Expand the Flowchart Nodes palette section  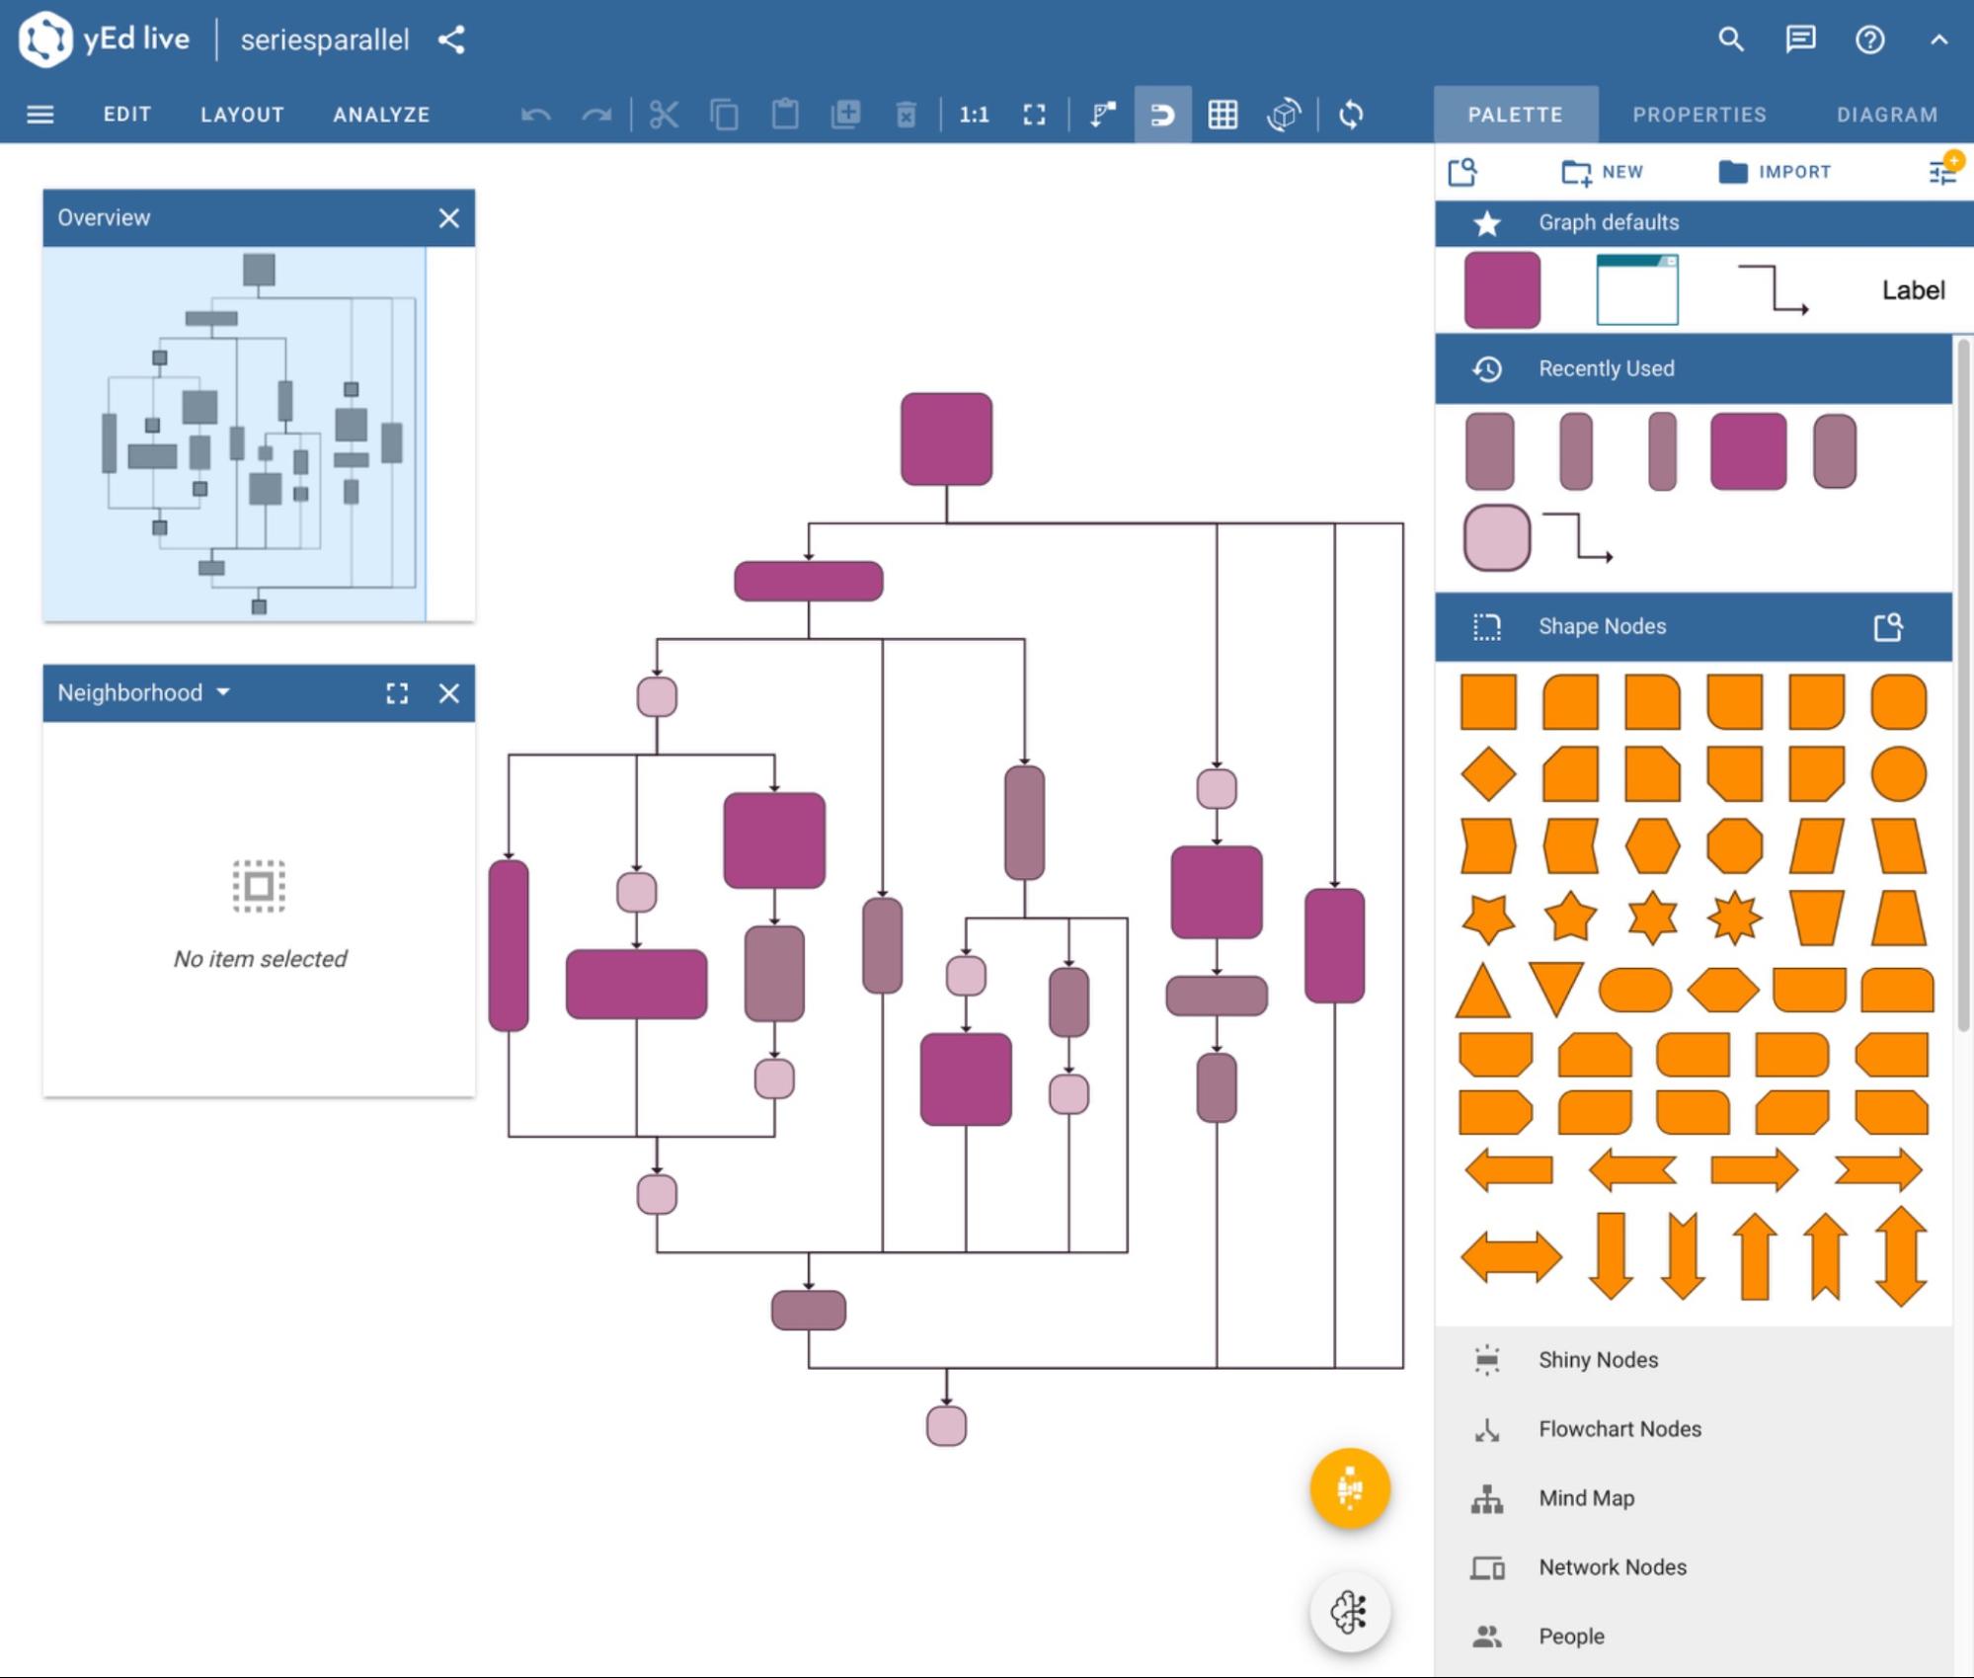point(1619,1429)
